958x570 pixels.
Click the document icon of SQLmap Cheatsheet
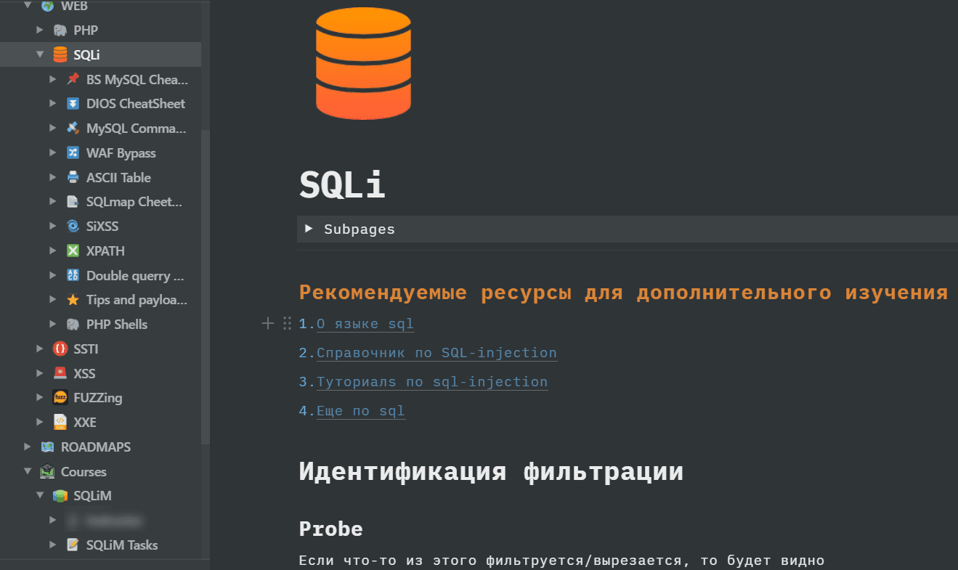[73, 202]
